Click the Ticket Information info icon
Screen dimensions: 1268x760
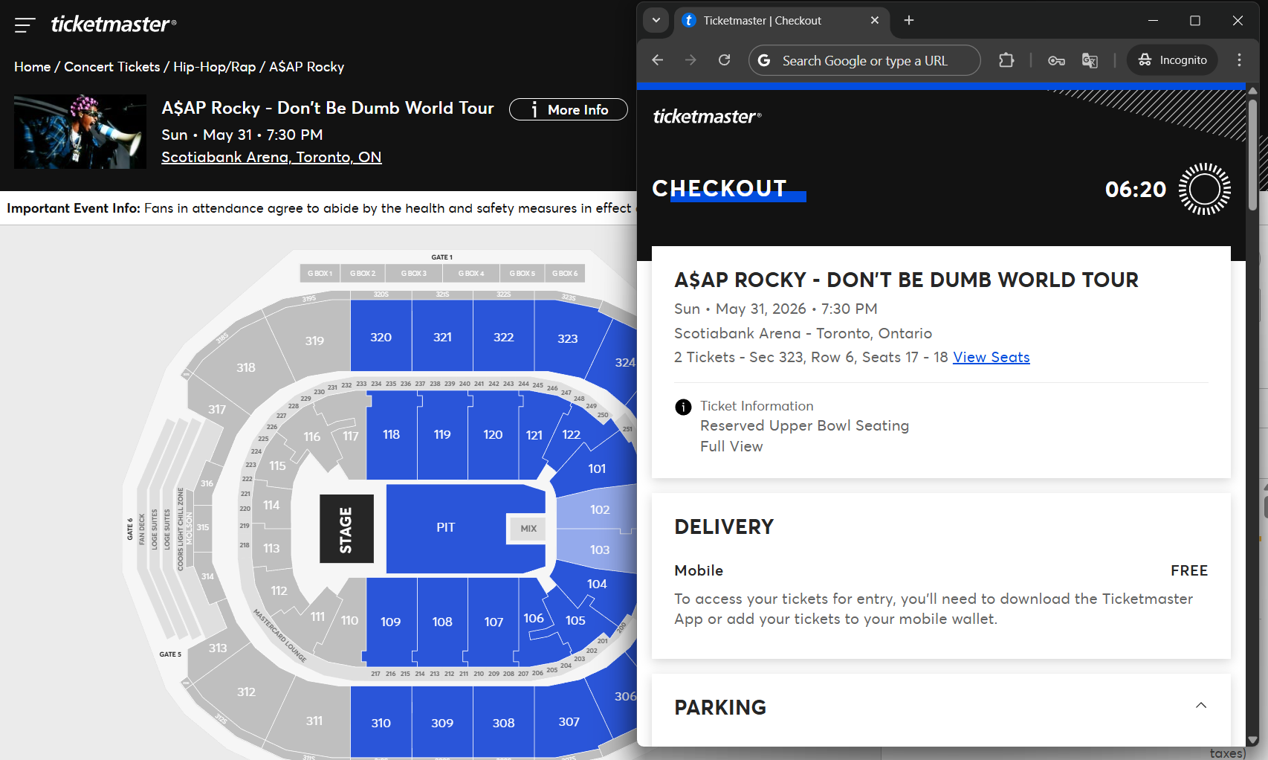(682, 407)
